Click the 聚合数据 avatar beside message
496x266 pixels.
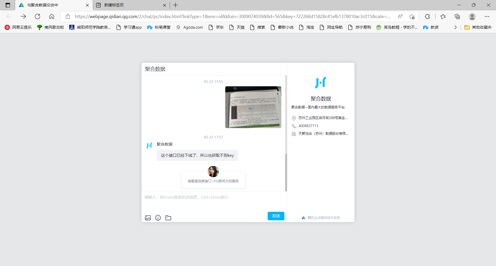tap(149, 145)
